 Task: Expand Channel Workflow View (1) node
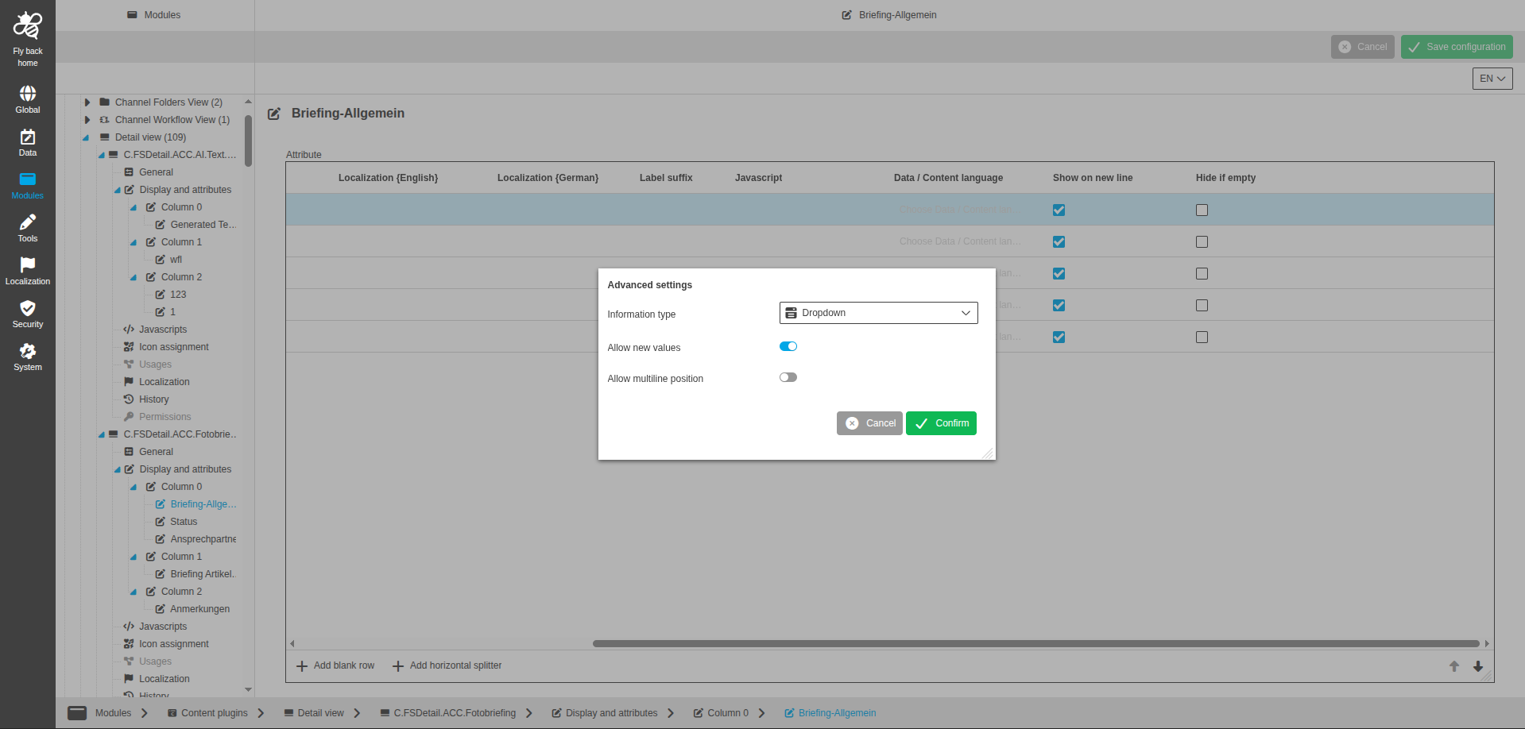[87, 120]
